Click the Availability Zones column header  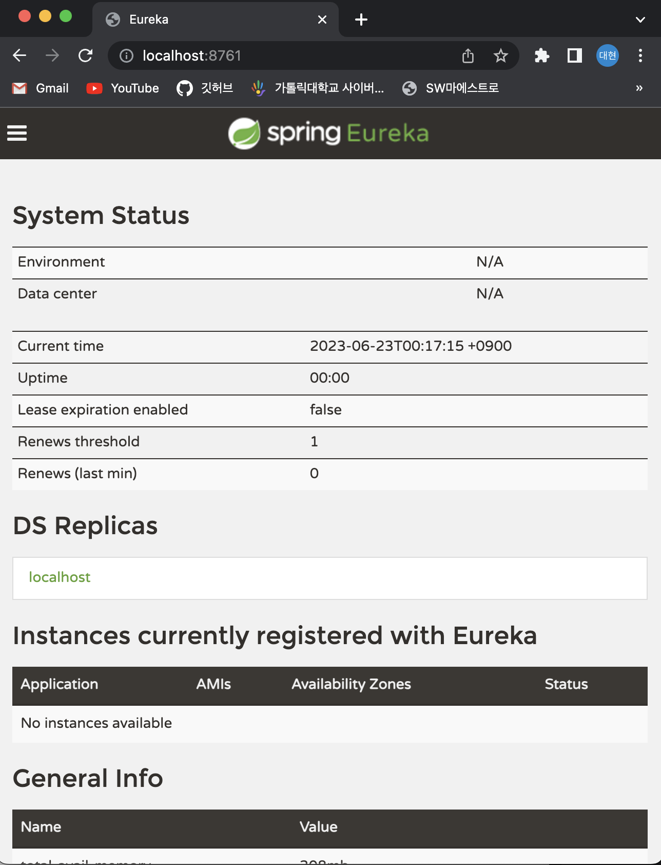(x=351, y=684)
